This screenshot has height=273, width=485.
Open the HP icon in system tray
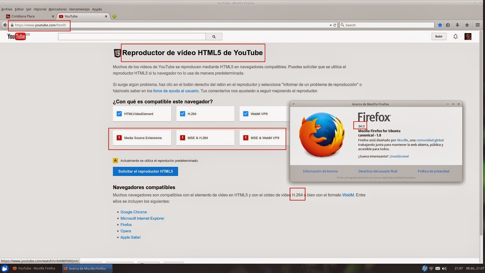click(x=424, y=268)
